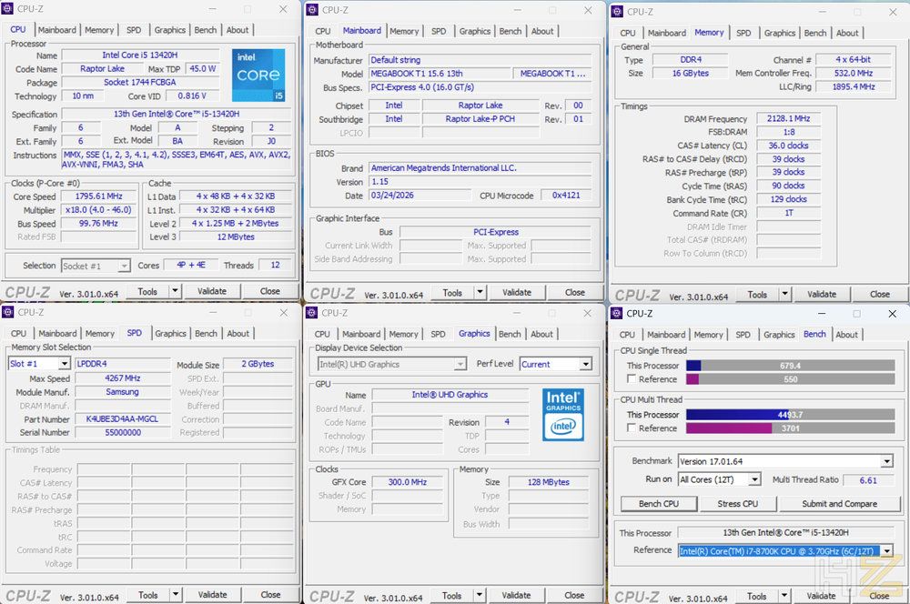
Task: Open the Tools arrow in the CPU-tab window
Action: pos(176,291)
